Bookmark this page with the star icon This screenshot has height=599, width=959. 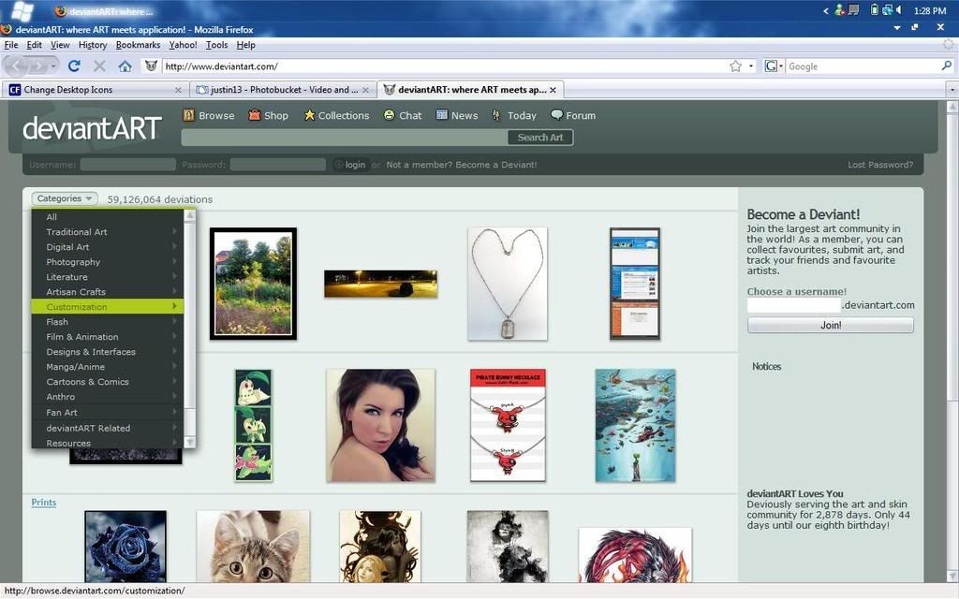(736, 66)
